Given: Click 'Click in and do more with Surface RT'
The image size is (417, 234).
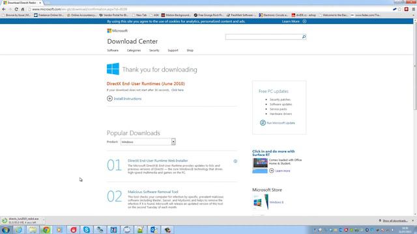Looking at the screenshot, I should pyautogui.click(x=274, y=153).
